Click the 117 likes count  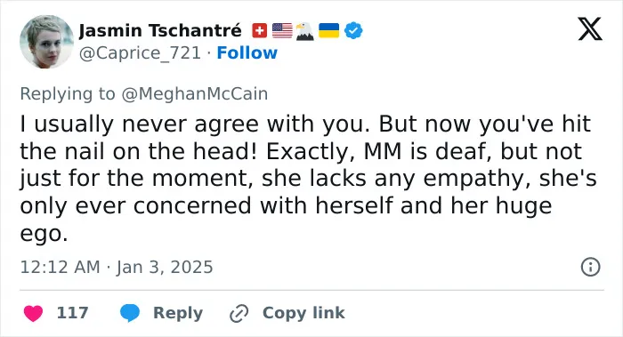pyautogui.click(x=73, y=313)
